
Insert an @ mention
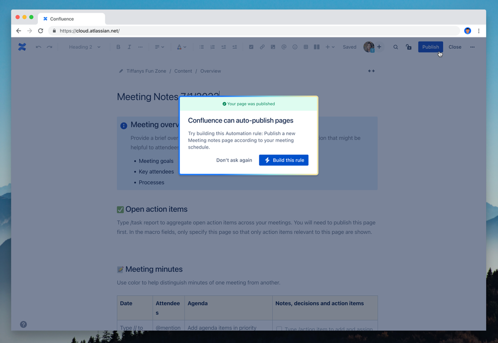284,47
